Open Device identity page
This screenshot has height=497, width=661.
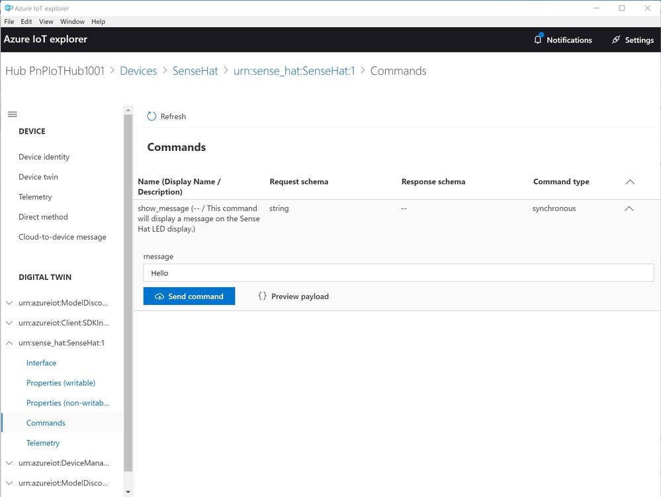tap(44, 157)
